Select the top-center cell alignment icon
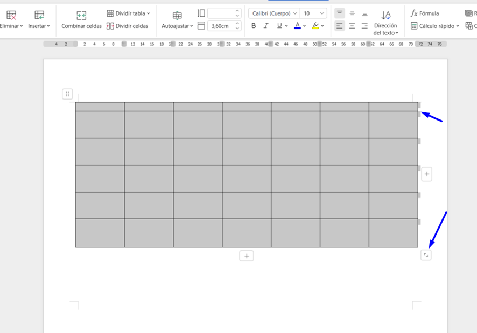Viewport: 477px width, 333px height. pyautogui.click(x=352, y=13)
